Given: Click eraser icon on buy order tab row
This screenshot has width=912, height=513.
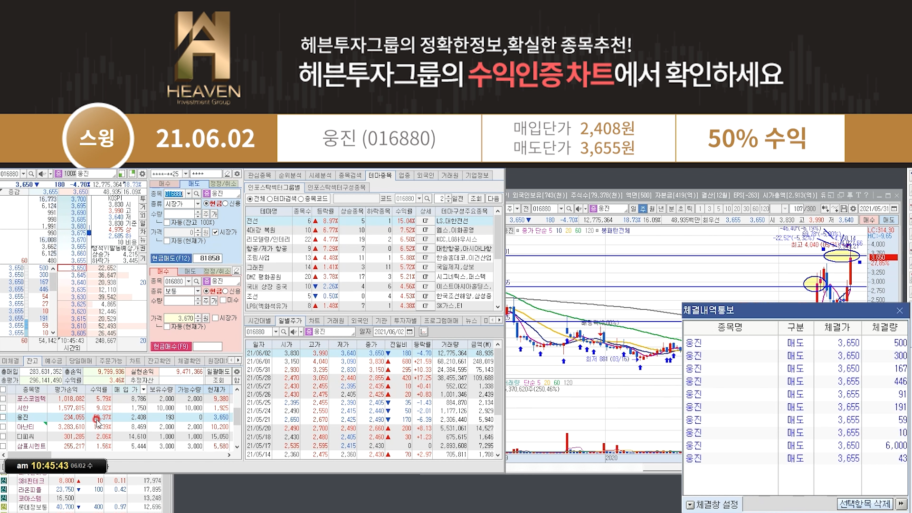Looking at the screenshot, I should (236, 271).
